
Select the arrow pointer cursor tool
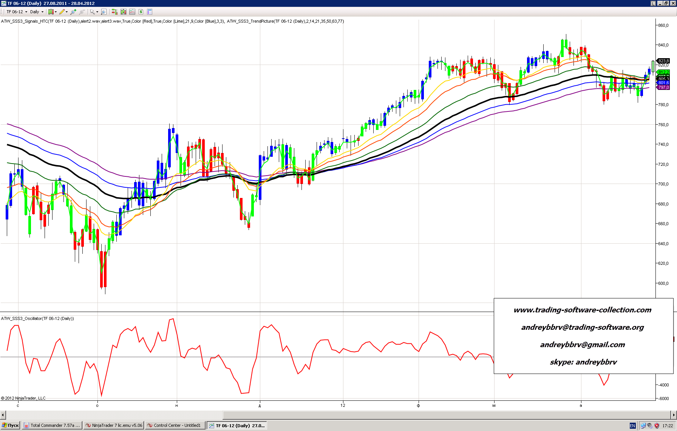92,12
